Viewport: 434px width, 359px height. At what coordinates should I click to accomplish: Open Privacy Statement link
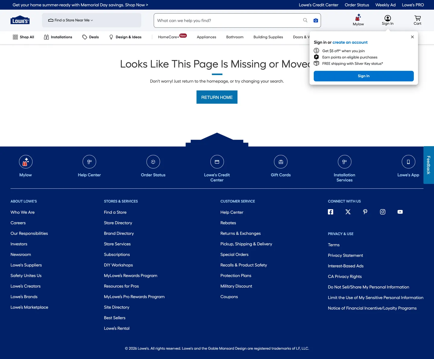click(x=345, y=255)
